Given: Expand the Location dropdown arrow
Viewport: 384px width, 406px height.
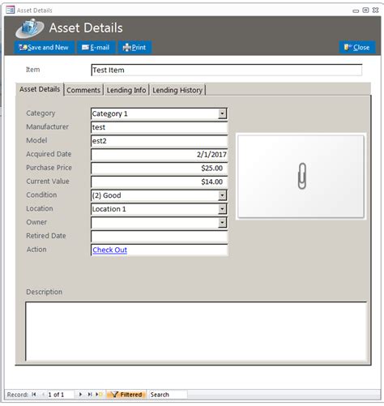Looking at the screenshot, I should pos(222,209).
